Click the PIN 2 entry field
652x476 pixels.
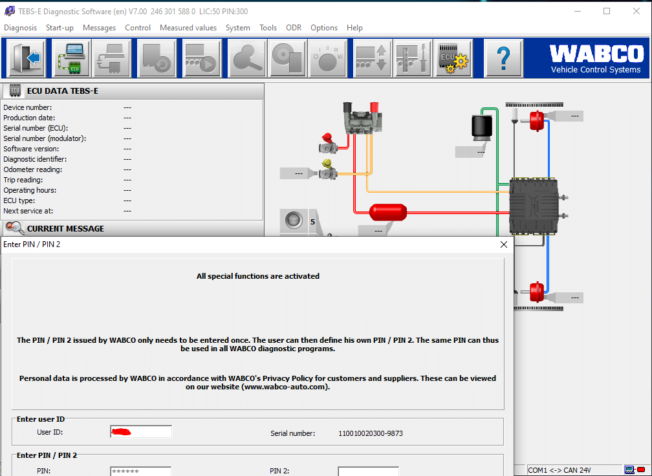pos(368,471)
